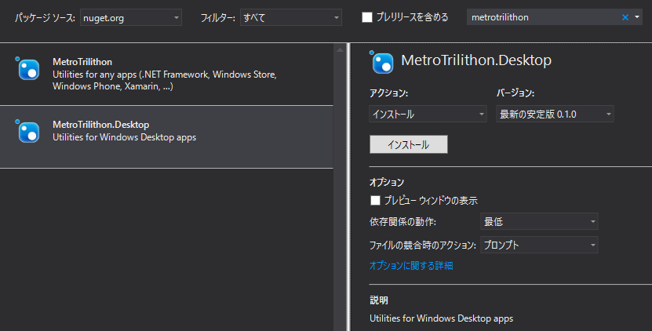Click the パッケージ ソース label

point(45,18)
